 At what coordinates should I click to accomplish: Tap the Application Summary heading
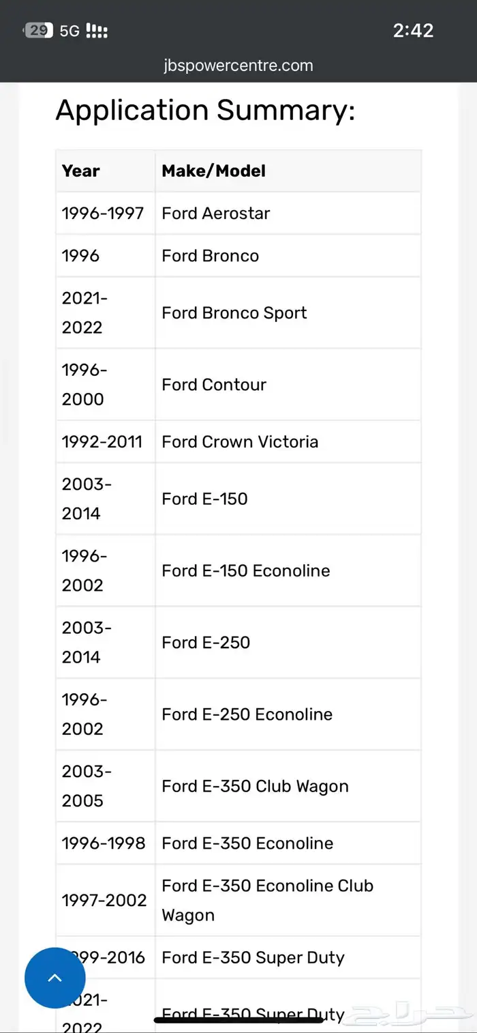(x=205, y=111)
